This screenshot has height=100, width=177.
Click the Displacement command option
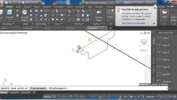38,88
